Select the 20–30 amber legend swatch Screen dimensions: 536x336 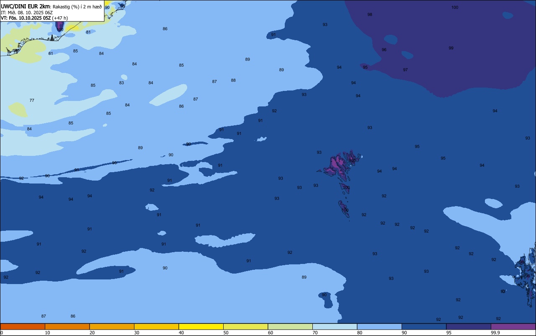[112, 326]
